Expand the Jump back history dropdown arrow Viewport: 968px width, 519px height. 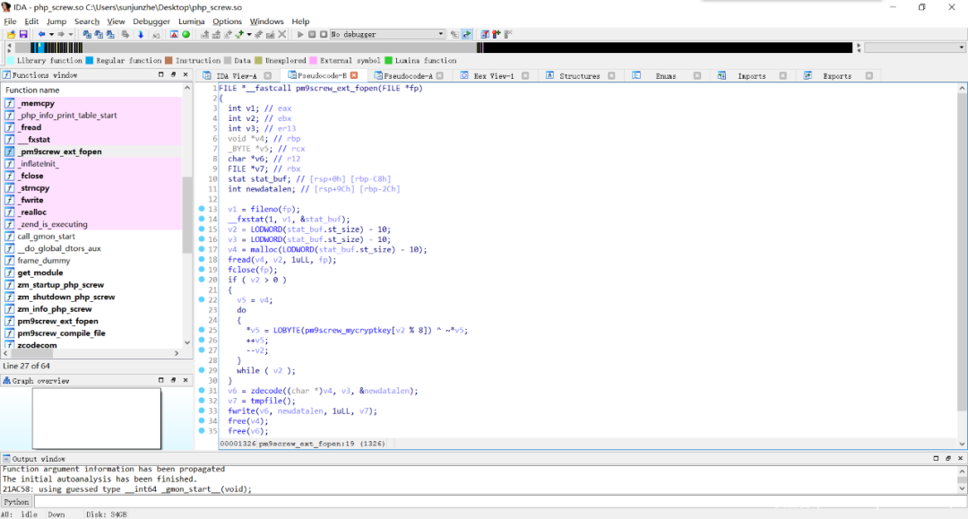[x=51, y=34]
